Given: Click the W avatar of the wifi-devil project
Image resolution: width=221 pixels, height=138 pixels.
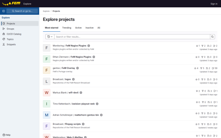Looking at the screenshot, I should click(47, 93).
